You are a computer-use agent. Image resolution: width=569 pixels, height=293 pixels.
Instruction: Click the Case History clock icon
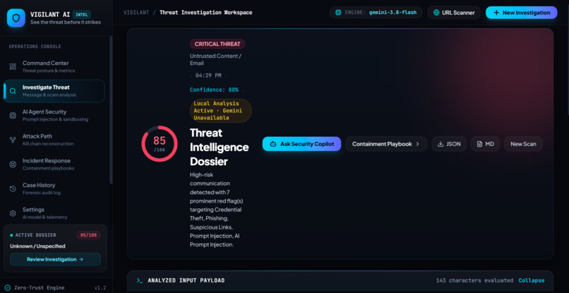[13, 189]
